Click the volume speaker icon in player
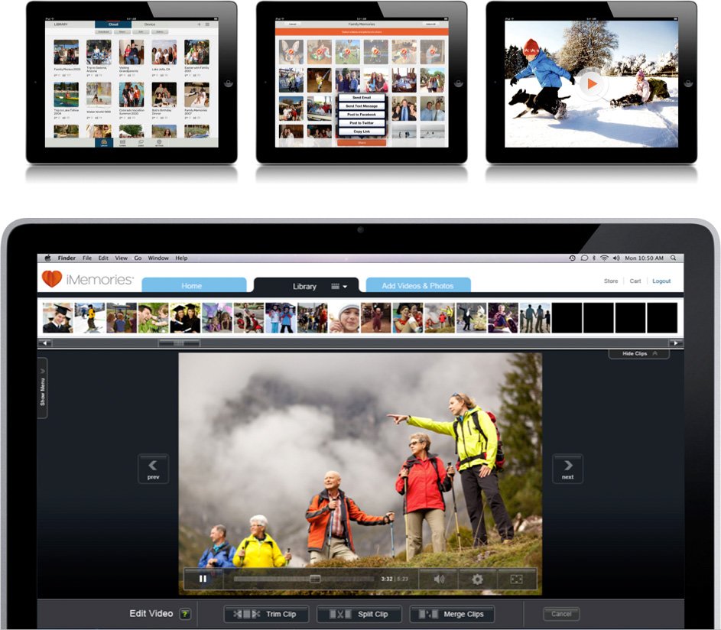Screen dimensions: 721x630 click(x=439, y=579)
